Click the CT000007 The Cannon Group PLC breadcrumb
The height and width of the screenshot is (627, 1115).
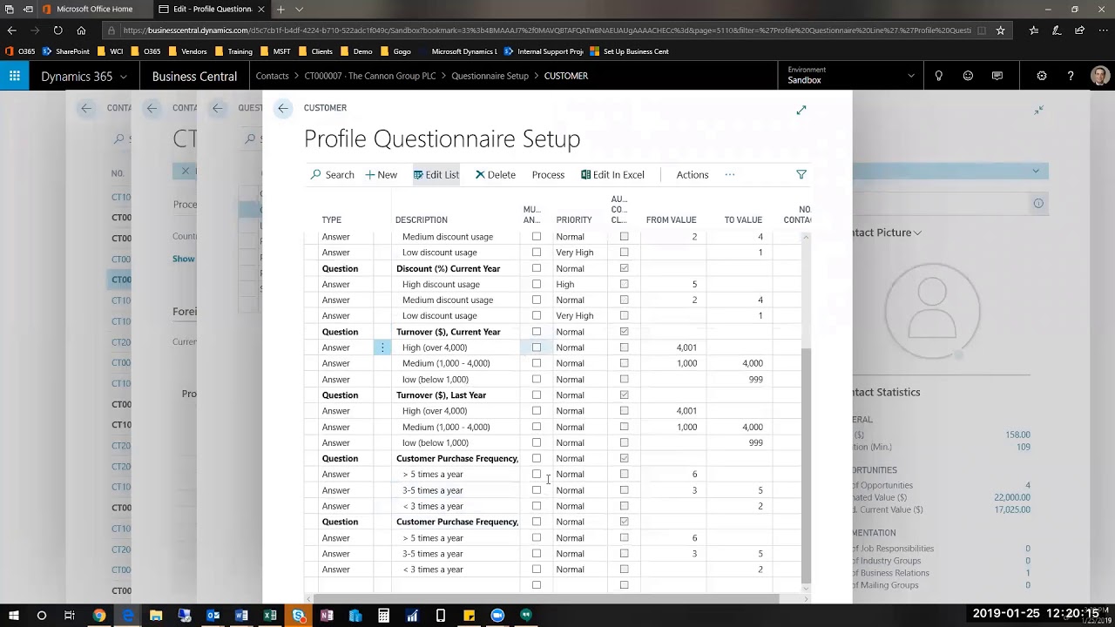(x=369, y=76)
